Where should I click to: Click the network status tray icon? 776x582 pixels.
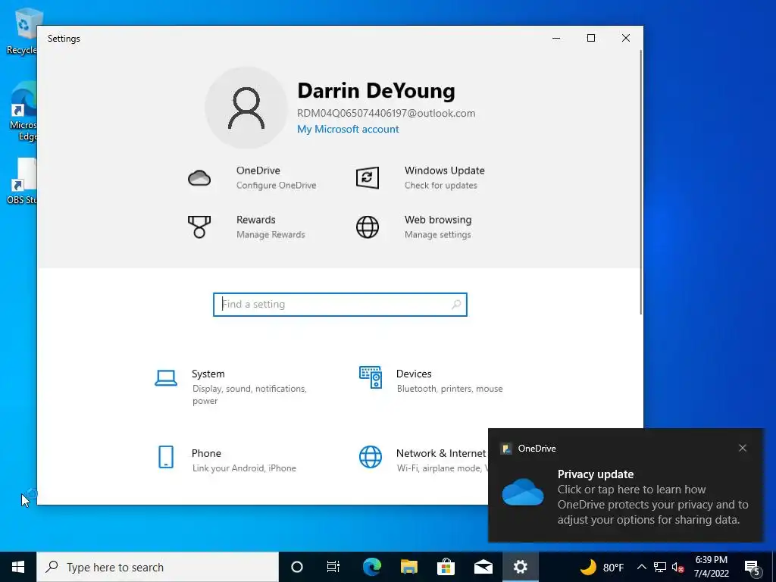[660, 567]
